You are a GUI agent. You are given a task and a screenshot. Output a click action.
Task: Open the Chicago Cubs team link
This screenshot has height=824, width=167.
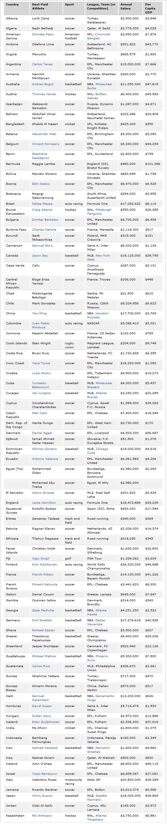97,451
